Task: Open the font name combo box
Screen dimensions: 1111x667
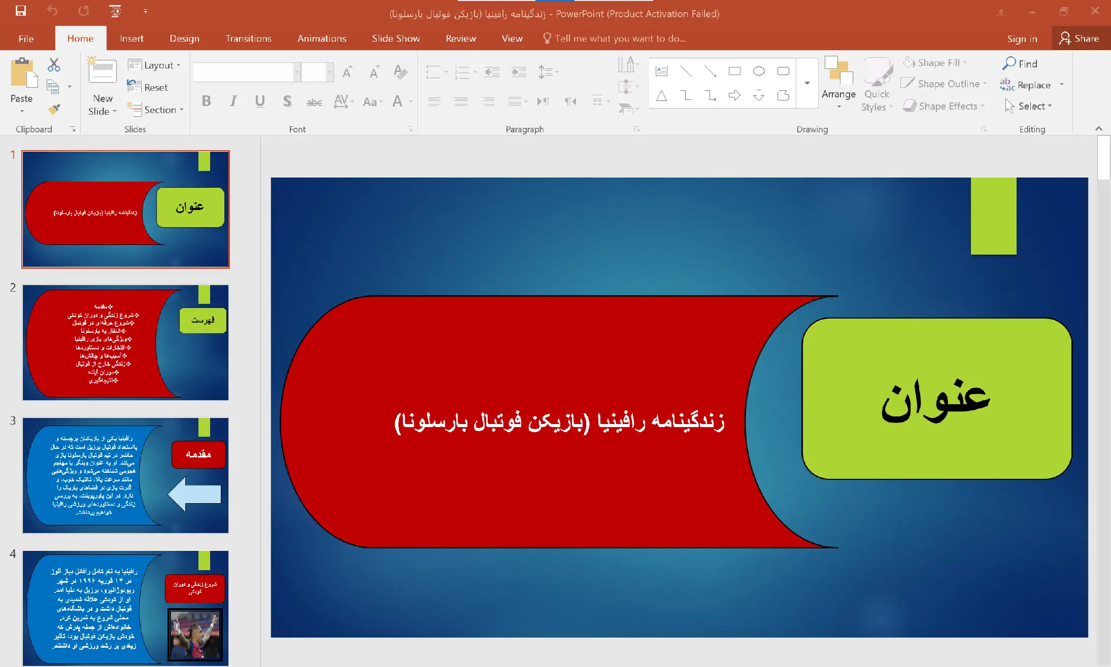Action: [x=247, y=72]
